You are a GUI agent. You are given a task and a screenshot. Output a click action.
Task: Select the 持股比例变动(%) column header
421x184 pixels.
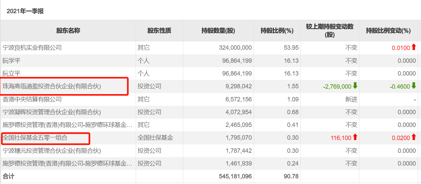pyautogui.click(x=388, y=31)
